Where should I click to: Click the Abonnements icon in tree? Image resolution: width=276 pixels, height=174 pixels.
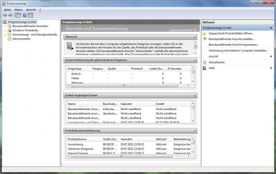pos(9,39)
